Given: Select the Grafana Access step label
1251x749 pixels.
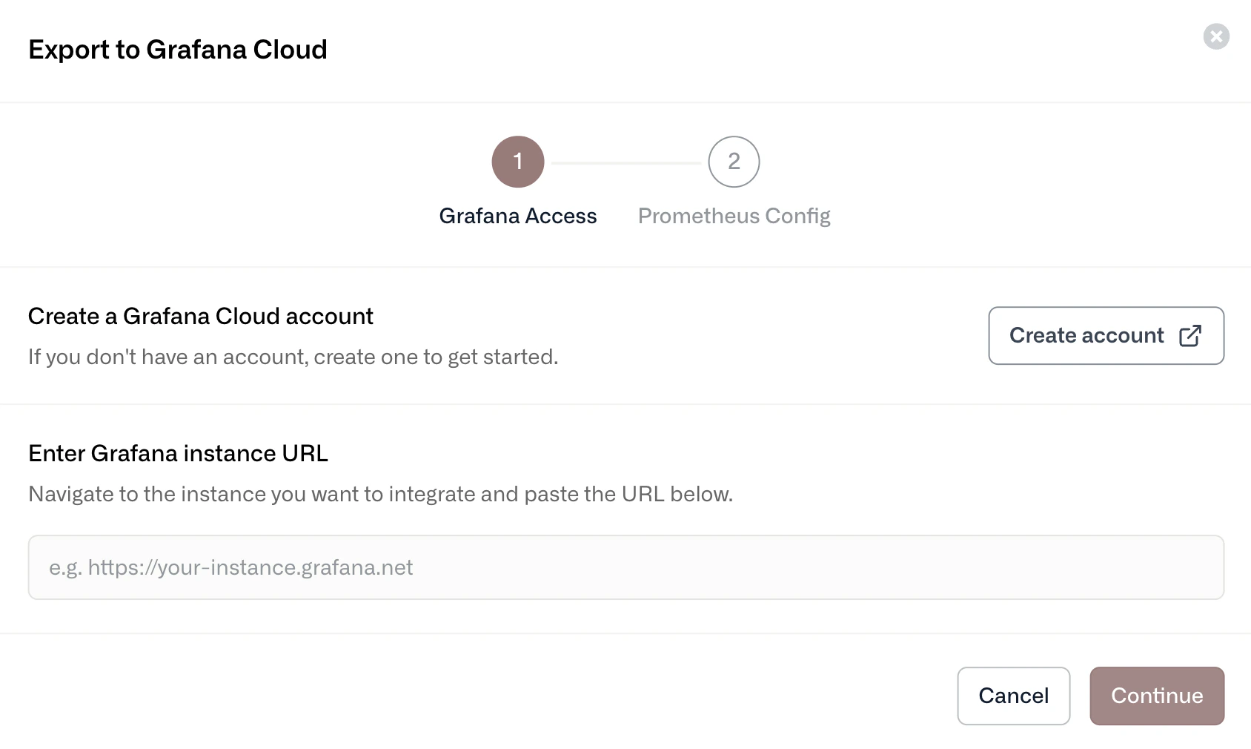Looking at the screenshot, I should pyautogui.click(x=518, y=216).
